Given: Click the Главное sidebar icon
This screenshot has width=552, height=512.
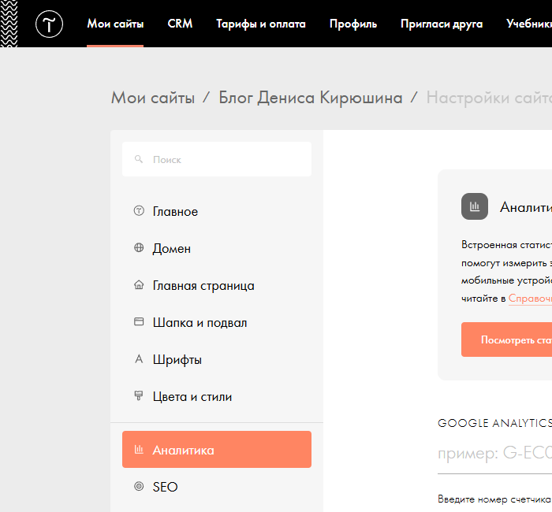Looking at the screenshot, I should pos(139,210).
